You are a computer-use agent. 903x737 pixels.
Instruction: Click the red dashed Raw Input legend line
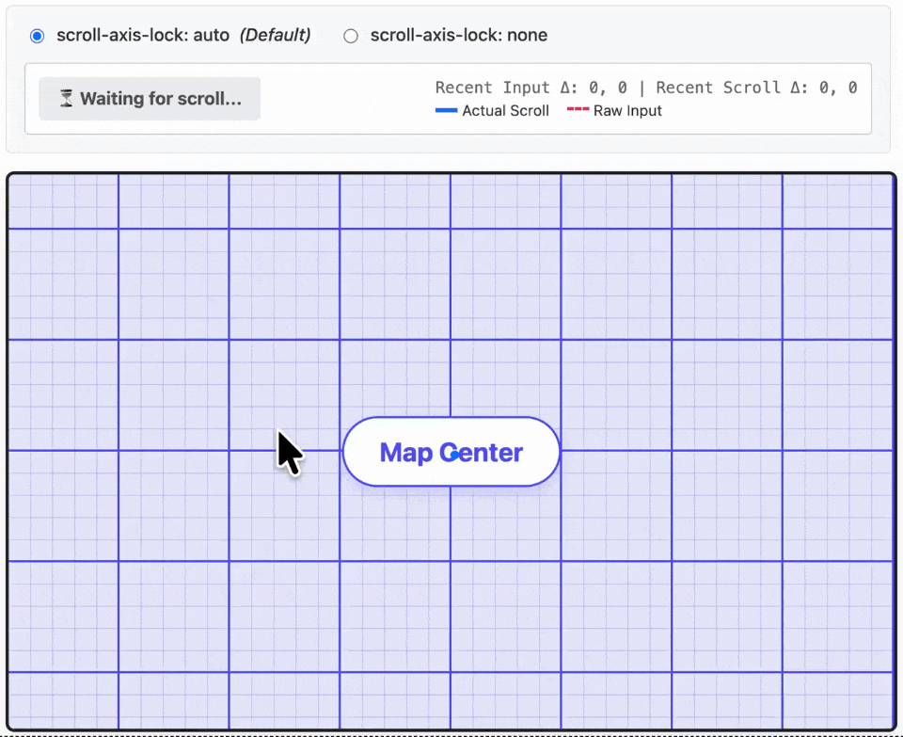tap(578, 109)
